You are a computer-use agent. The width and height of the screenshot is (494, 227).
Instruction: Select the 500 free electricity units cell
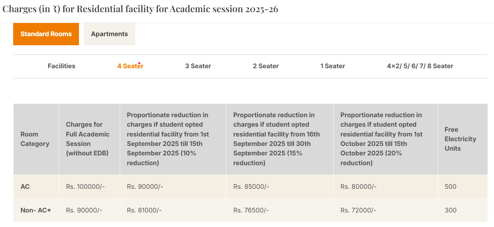point(450,186)
